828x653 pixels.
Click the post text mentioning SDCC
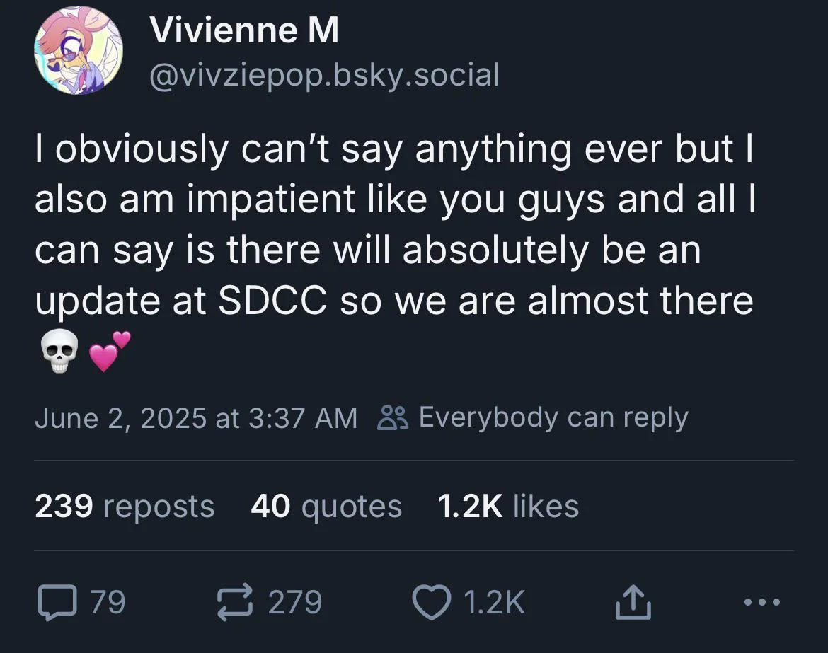272,301
